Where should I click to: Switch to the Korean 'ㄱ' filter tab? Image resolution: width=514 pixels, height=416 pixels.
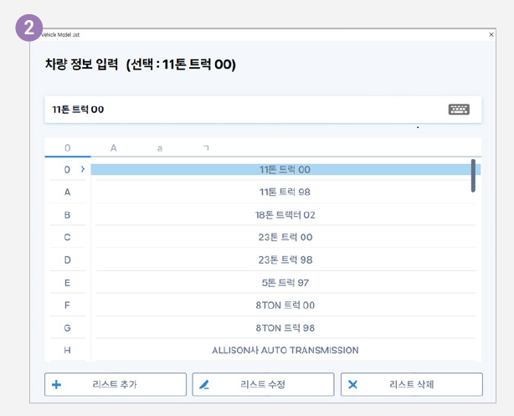click(206, 148)
